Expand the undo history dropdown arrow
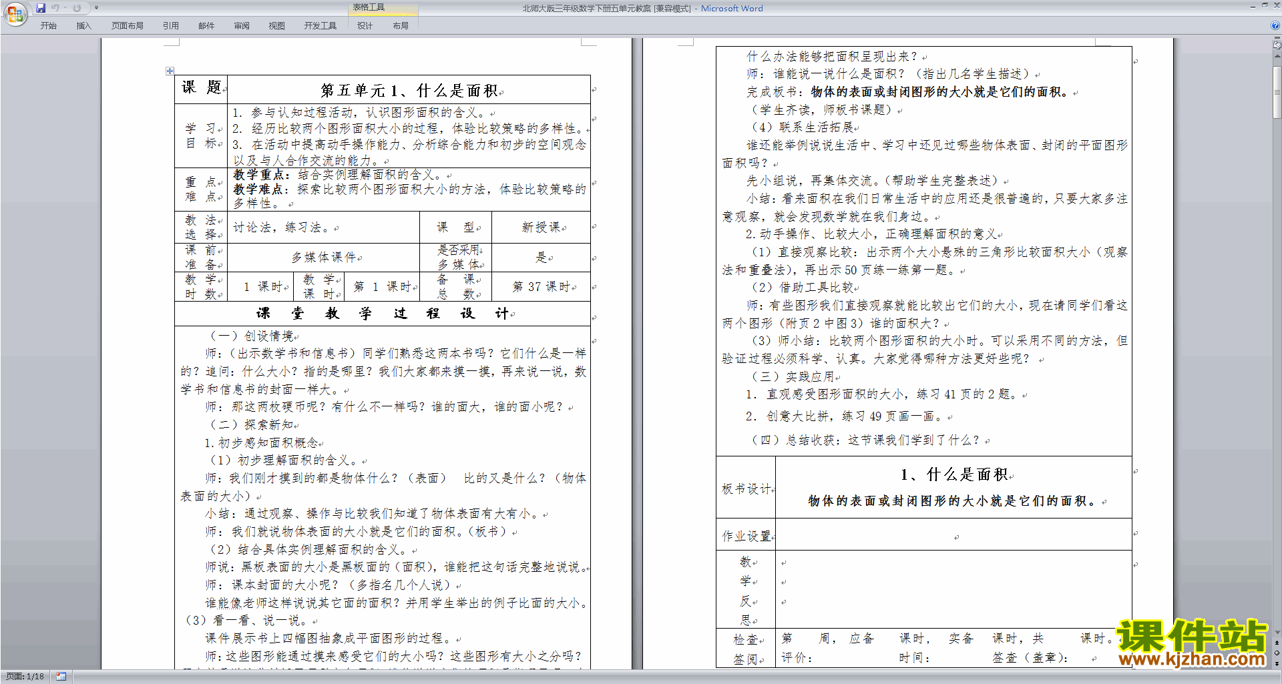This screenshot has height=684, width=1282. click(65, 8)
